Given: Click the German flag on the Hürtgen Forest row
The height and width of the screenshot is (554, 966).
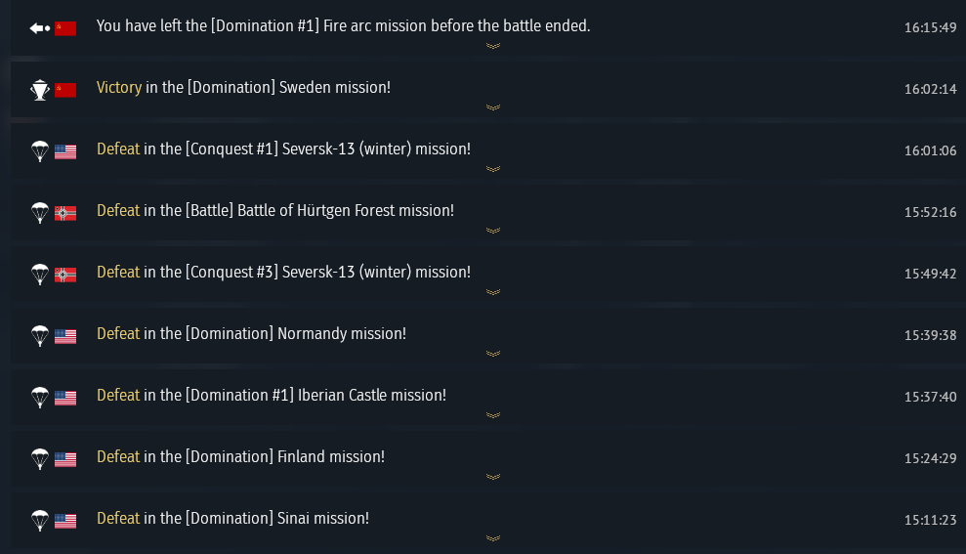Looking at the screenshot, I should pyautogui.click(x=65, y=213).
